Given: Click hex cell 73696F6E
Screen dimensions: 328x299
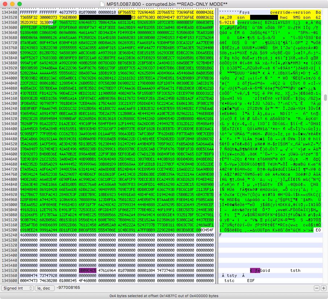Looking at the screenshot, I should [185, 12].
